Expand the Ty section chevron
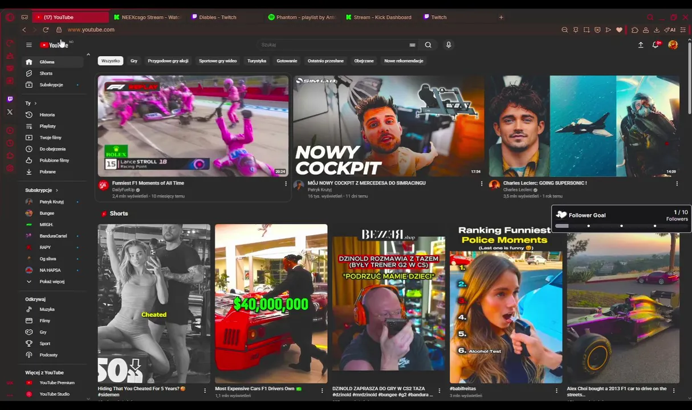This screenshot has height=410, width=692. click(x=35, y=103)
